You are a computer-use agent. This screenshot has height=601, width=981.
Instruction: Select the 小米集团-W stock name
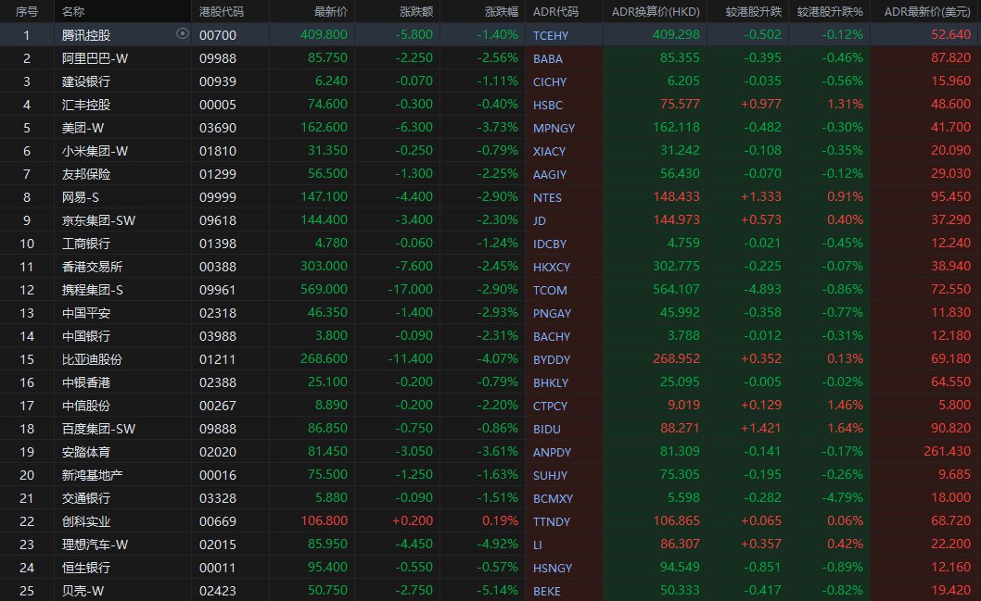click(95, 151)
